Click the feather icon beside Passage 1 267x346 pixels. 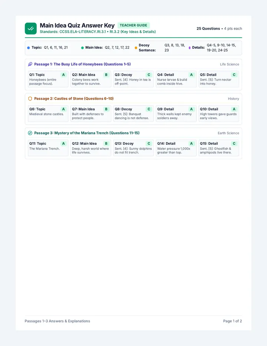(30, 64)
